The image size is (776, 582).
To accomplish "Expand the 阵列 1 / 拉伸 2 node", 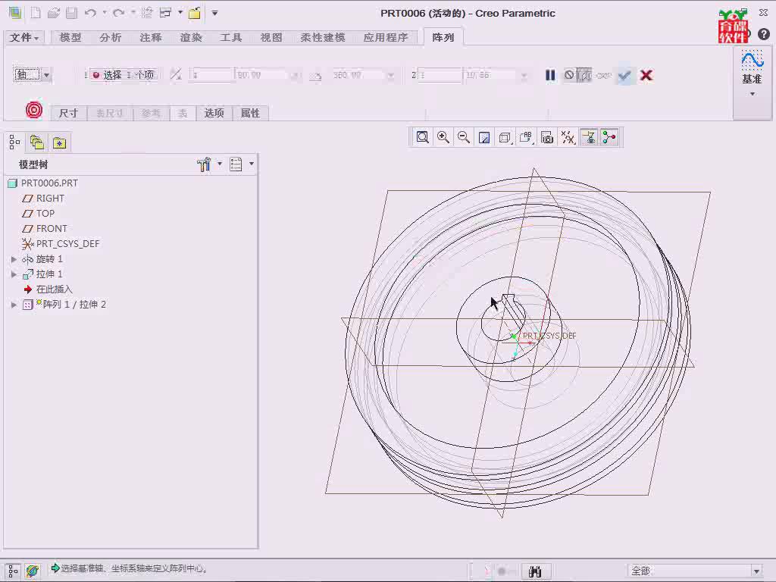I will click(x=14, y=305).
